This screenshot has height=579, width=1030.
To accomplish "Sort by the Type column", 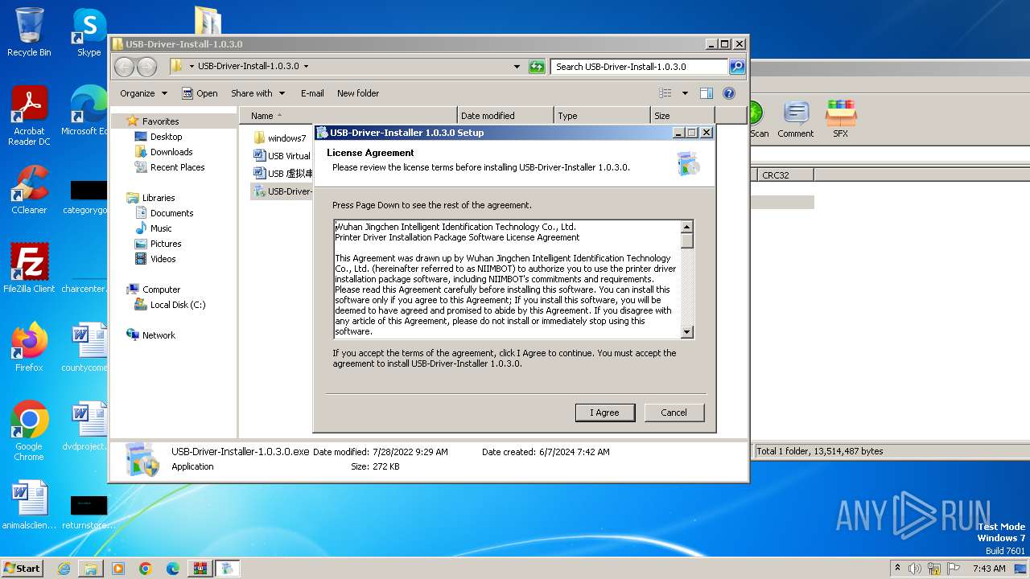I will (602, 116).
